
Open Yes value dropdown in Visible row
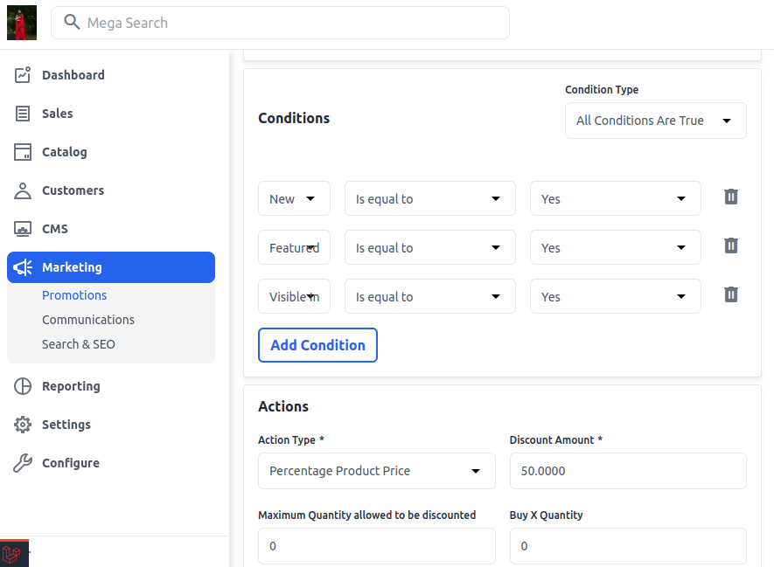click(x=616, y=296)
